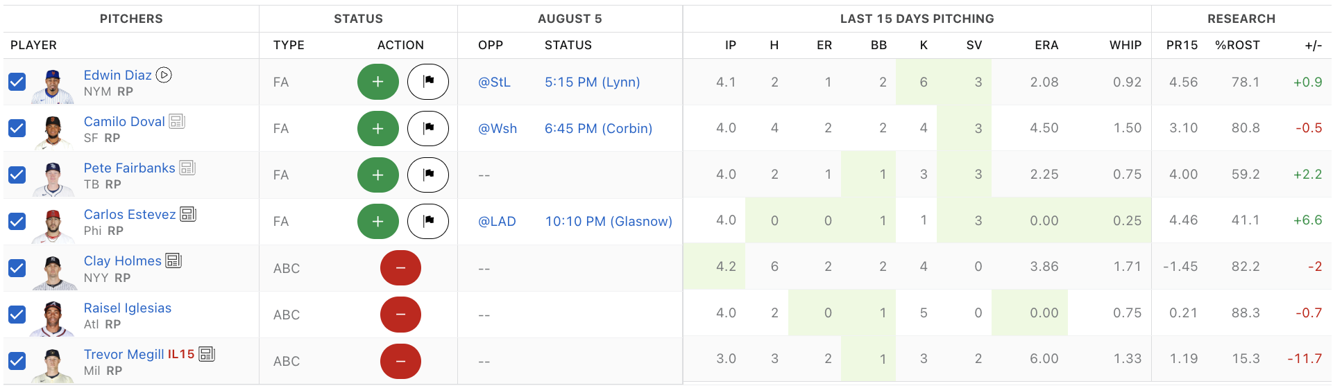Open Carlos Estevez player news icon
Screen dimensions: 1342x388
188,214
